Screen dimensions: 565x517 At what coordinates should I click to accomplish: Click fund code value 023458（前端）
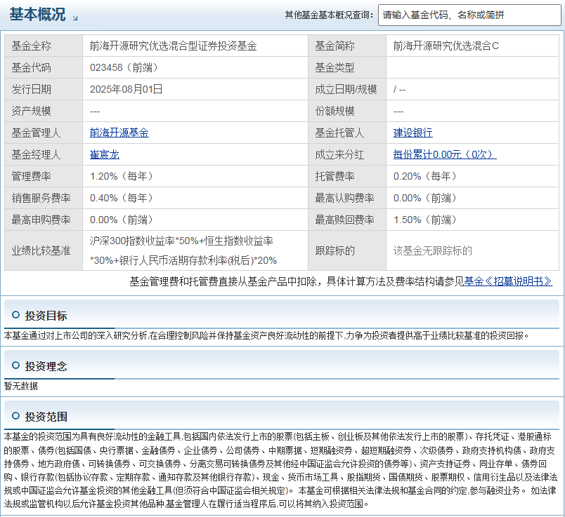point(124,67)
